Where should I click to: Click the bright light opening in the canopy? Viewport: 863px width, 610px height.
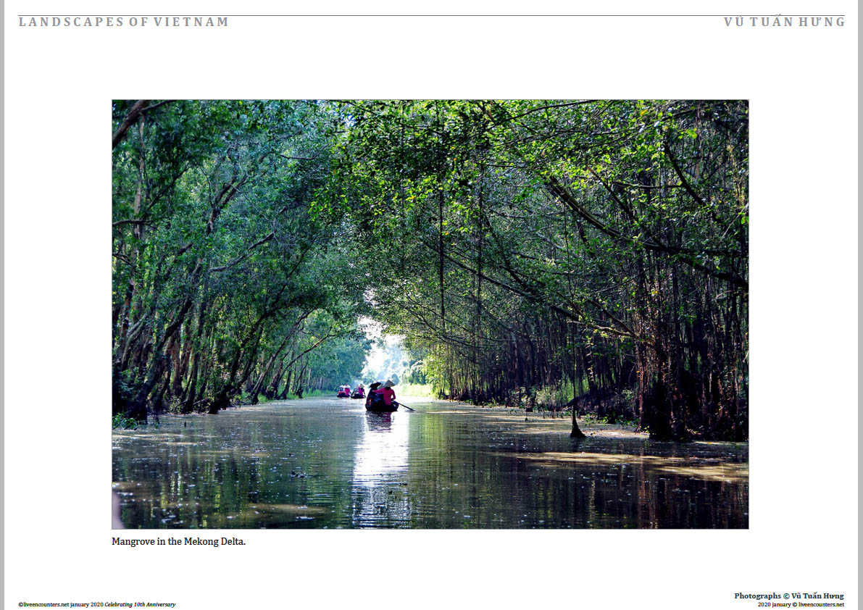tap(383, 352)
